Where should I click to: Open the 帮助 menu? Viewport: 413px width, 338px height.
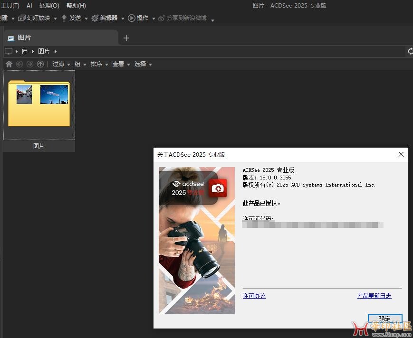(75, 5)
